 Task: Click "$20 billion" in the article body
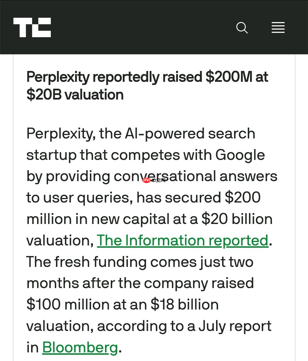click(237, 219)
